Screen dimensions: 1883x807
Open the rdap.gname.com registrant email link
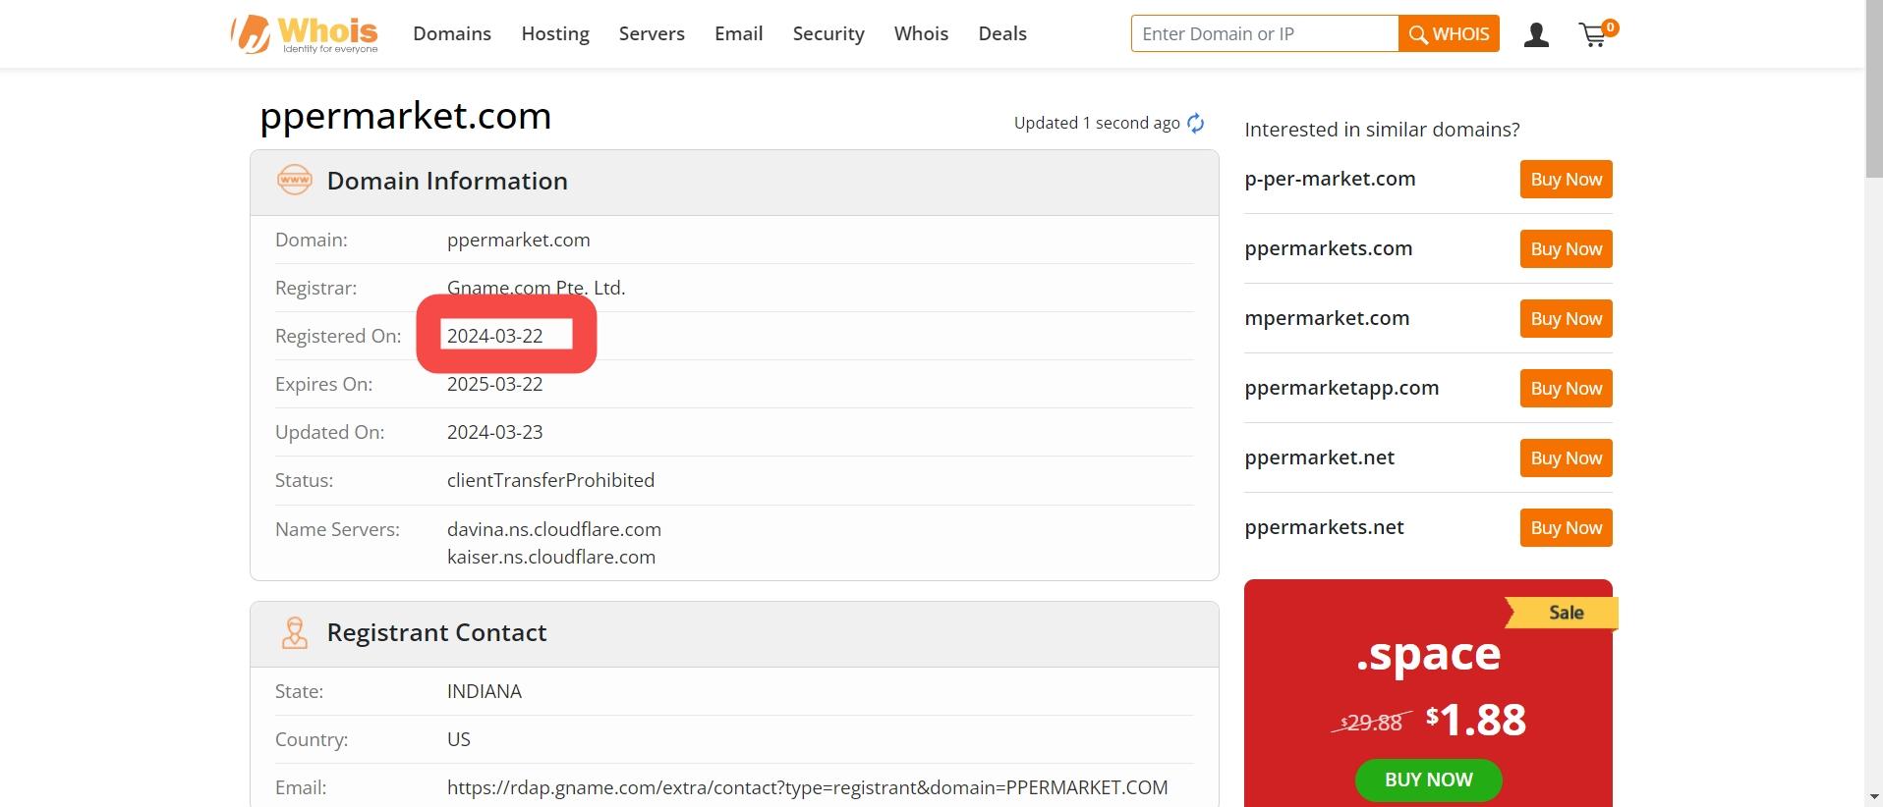[x=807, y=787]
